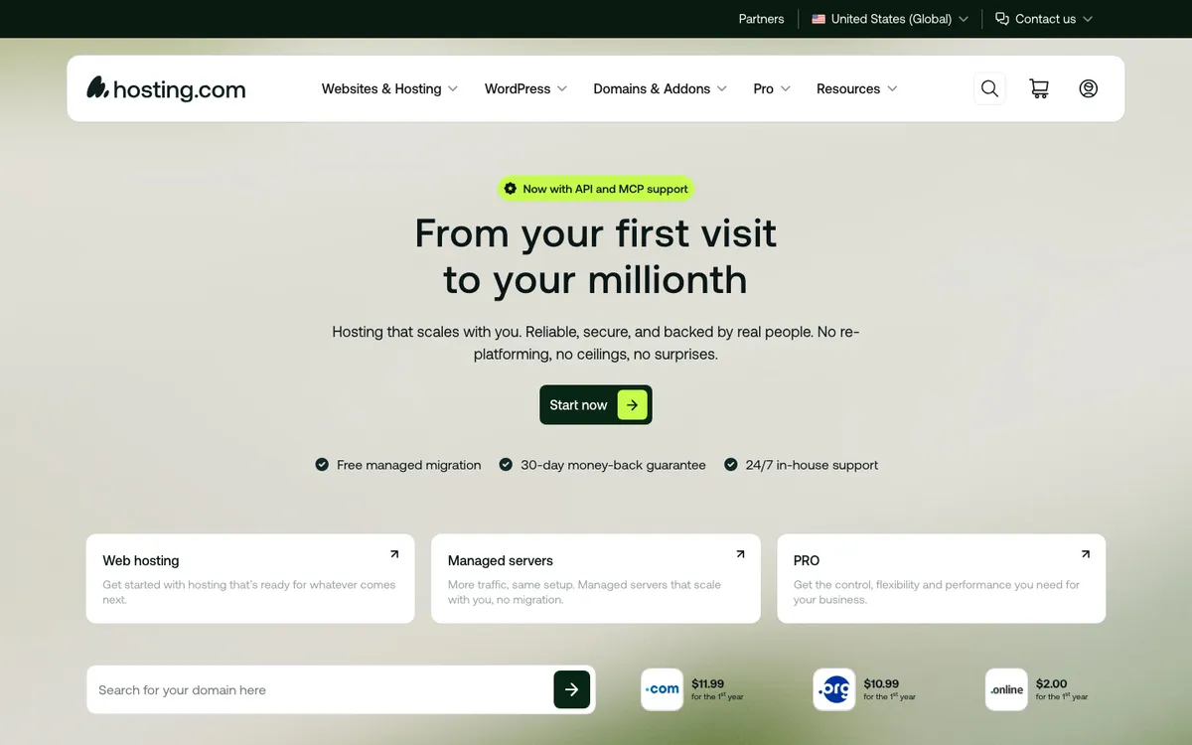The width and height of the screenshot is (1192, 745).
Task: Click the PRO card description text
Action: 937,592
